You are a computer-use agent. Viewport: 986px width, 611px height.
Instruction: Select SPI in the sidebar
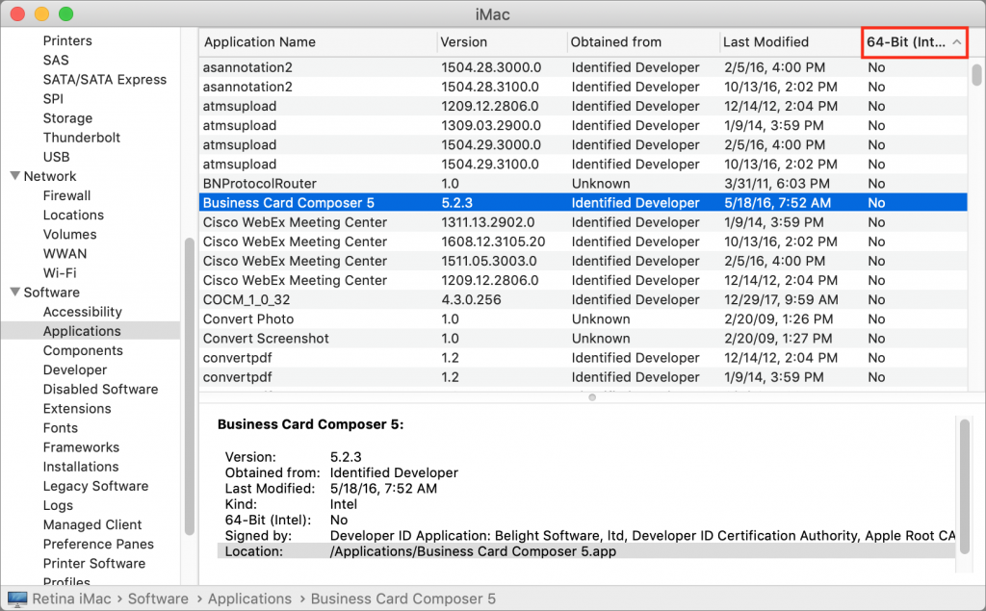tap(54, 99)
